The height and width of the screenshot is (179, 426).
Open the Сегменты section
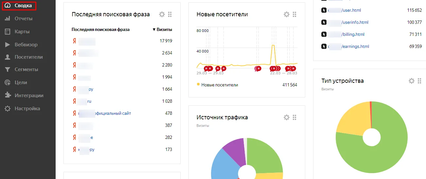(26, 69)
